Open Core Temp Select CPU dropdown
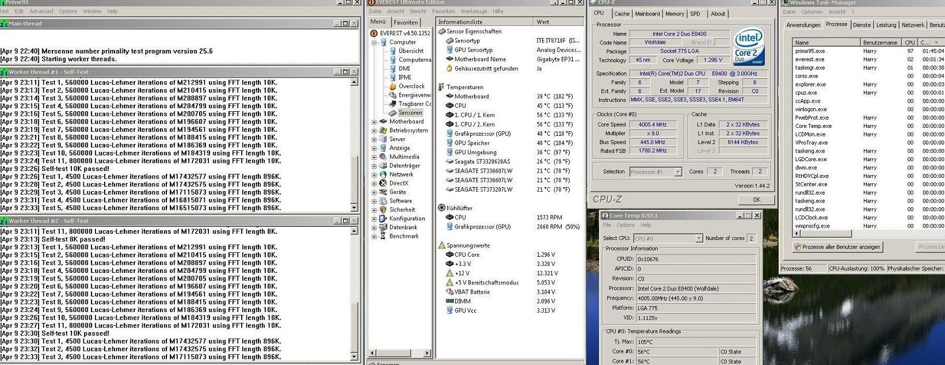Image resolution: width=945 pixels, height=365 pixels. point(699,238)
